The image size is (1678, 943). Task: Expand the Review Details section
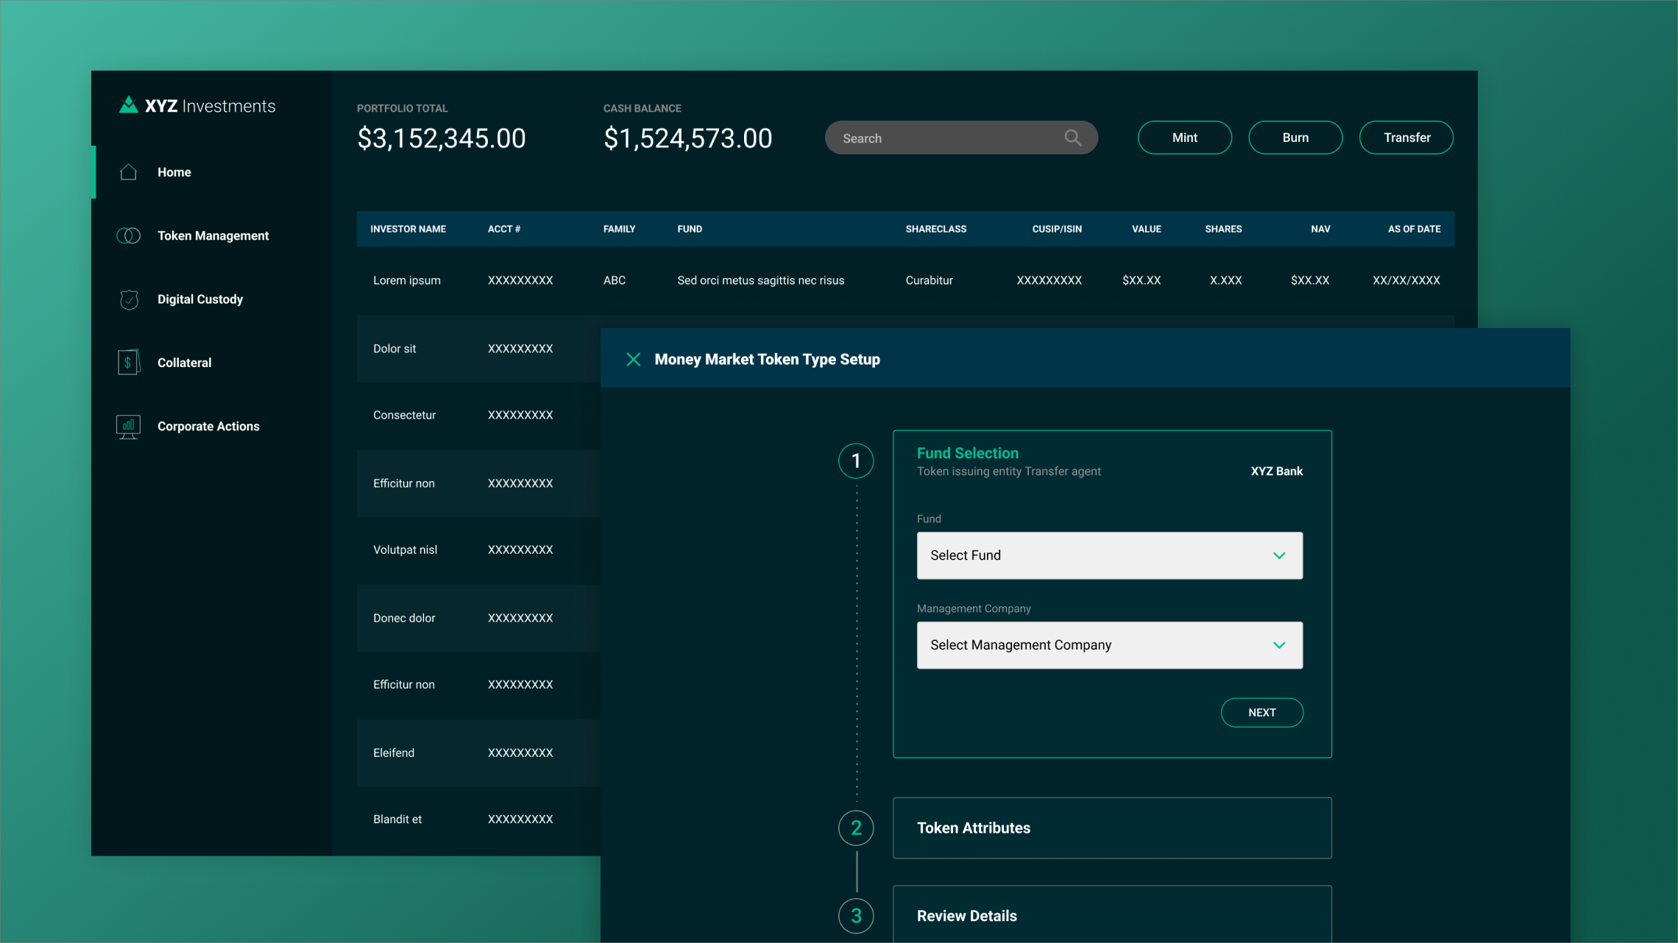(x=1111, y=916)
